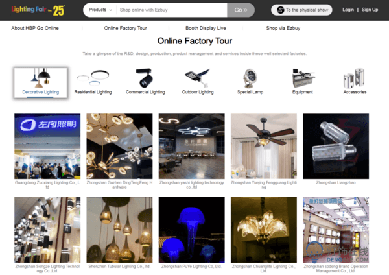Viewport: 389px width, 275px height.
Task: Open Guangdong Zuoxiang Lighting factory thumbnail
Action: click(x=47, y=146)
